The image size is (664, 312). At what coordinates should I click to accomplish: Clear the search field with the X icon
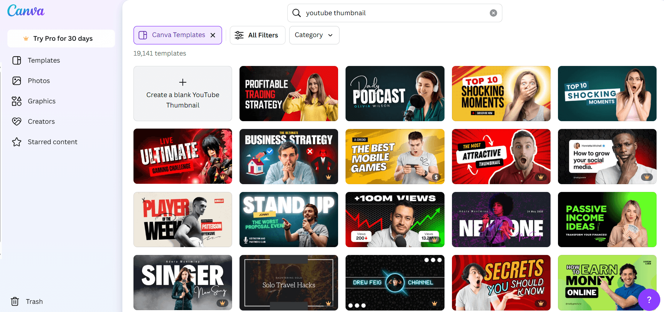pos(493,13)
